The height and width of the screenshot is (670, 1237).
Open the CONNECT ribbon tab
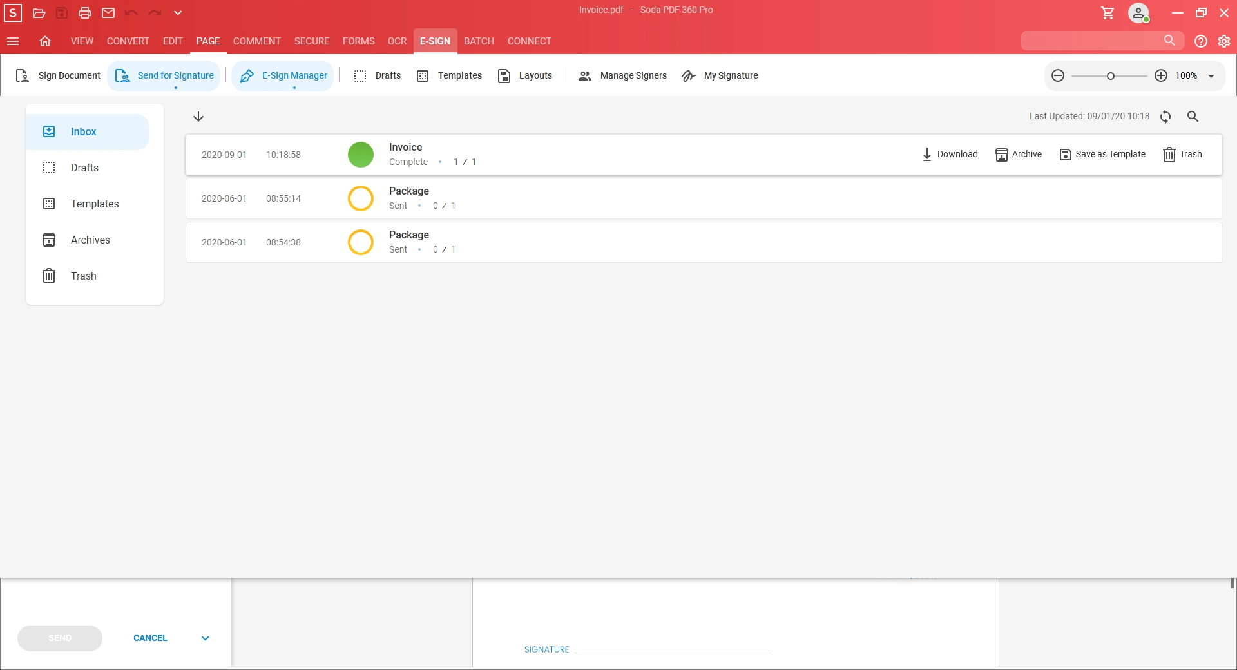pos(530,41)
